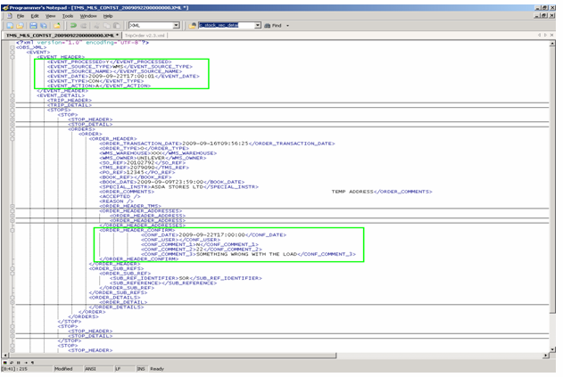Click the SOMETHING WRONG WITH THE LOAD comment
This screenshot has height=377, width=563.
click(246, 254)
